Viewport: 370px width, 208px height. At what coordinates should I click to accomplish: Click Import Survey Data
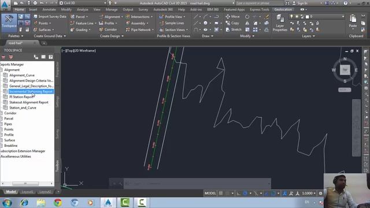coord(50,17)
